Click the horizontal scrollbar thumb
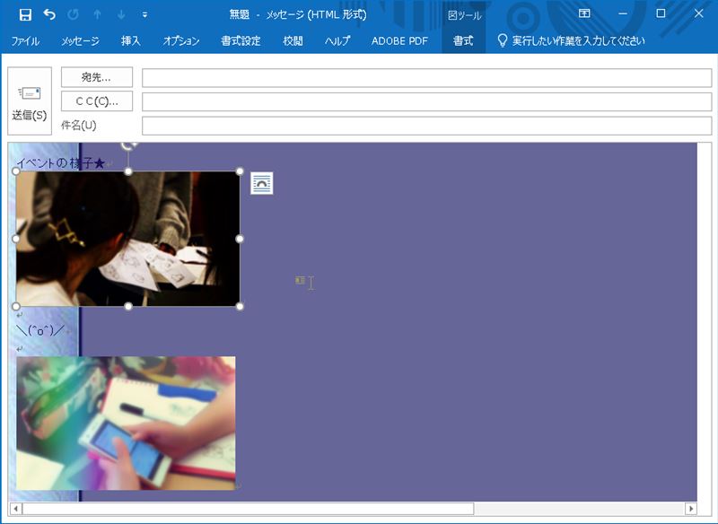Image resolution: width=718 pixels, height=524 pixels. click(247, 509)
